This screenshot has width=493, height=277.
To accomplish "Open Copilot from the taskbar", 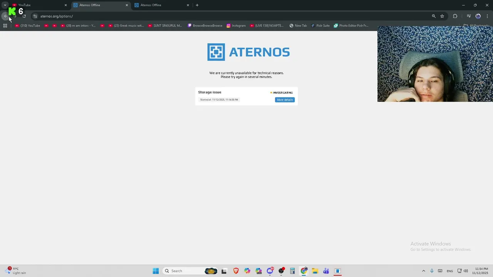I will [x=247, y=271].
